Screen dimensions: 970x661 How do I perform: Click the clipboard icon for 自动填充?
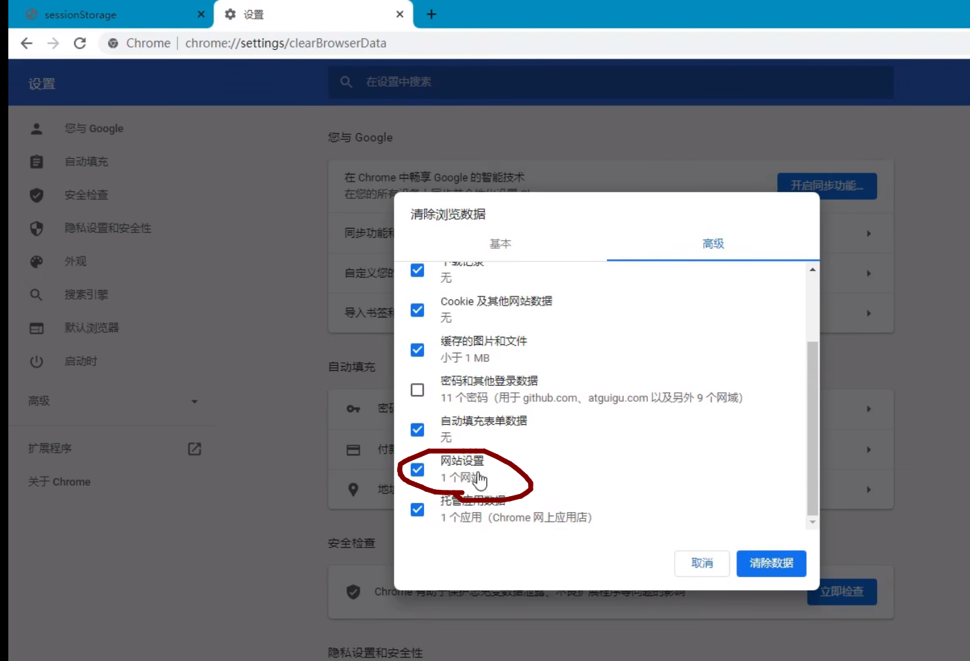(37, 161)
